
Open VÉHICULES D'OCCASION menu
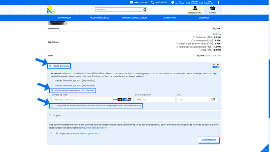[x=134, y=18]
